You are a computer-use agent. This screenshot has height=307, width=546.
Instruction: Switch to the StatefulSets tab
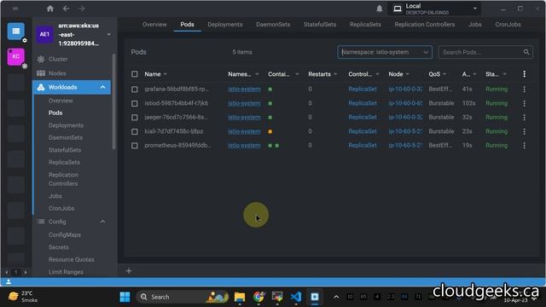(320, 25)
